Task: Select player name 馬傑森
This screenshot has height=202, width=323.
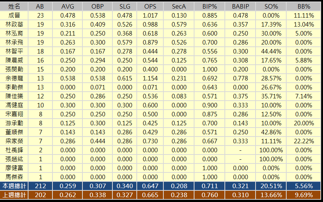Action: coord(14,177)
